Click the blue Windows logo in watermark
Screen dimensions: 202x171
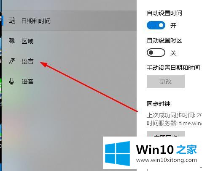(x=117, y=153)
